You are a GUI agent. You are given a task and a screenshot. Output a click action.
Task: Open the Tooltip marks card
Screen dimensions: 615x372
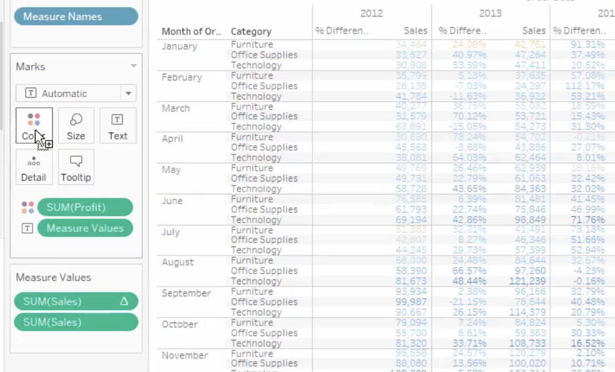pyautogui.click(x=75, y=167)
